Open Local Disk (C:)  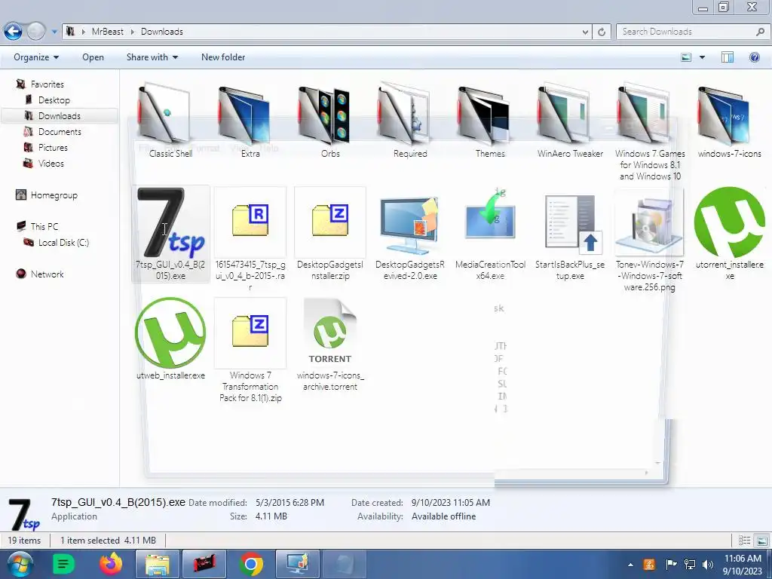pyautogui.click(x=63, y=242)
